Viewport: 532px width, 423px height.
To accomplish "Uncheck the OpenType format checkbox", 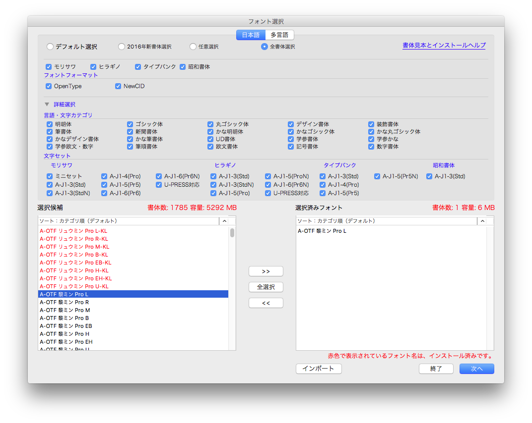I will pyautogui.click(x=49, y=86).
